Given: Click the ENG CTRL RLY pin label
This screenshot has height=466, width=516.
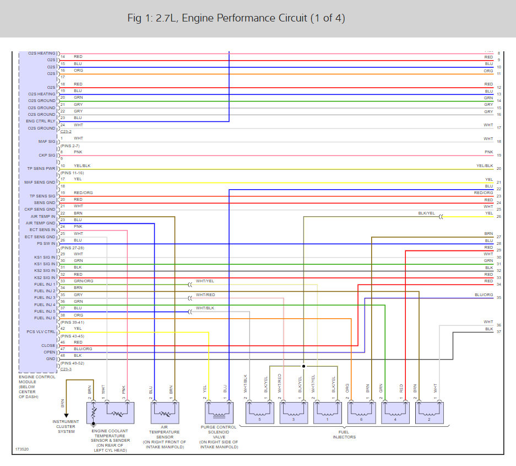Looking at the screenshot, I should 41,121.
